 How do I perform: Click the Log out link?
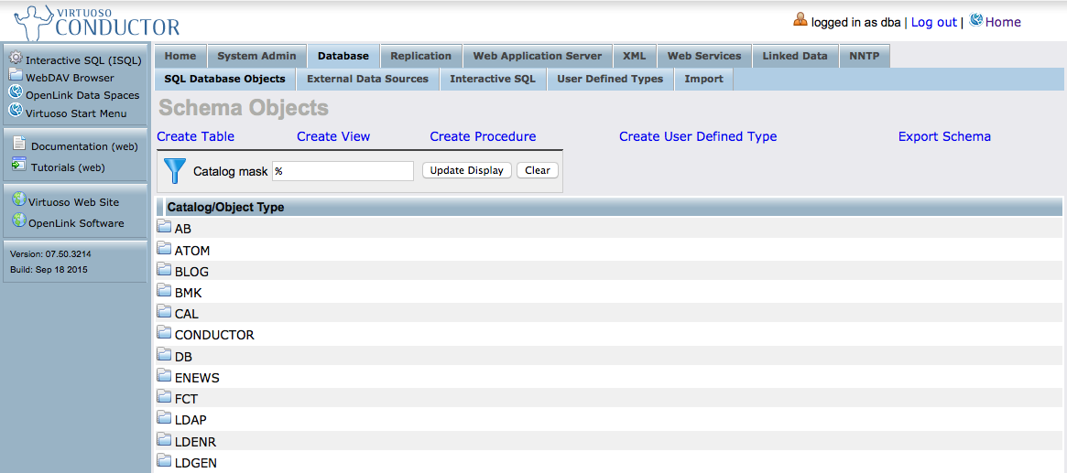[933, 22]
